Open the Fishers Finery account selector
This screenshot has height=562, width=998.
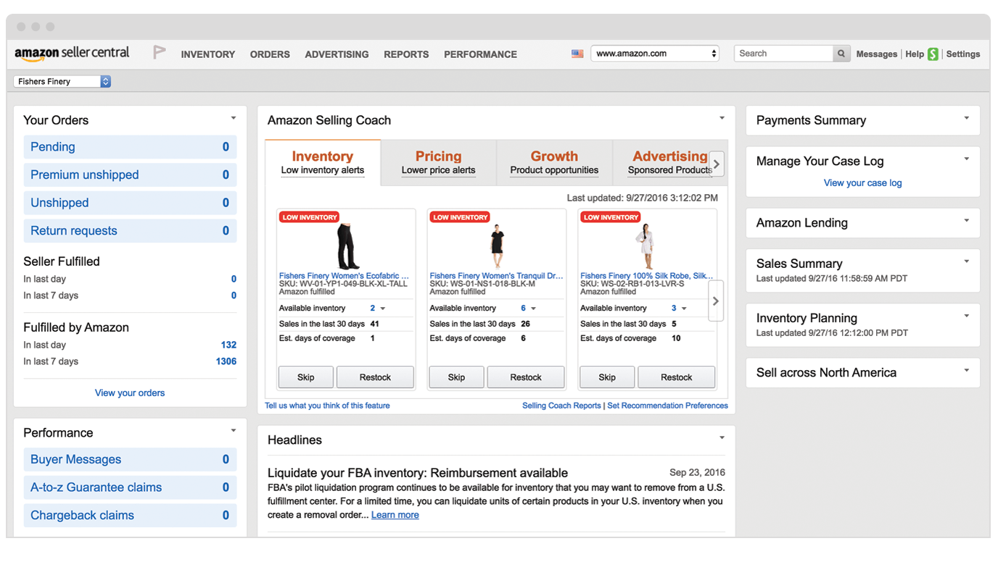(62, 82)
